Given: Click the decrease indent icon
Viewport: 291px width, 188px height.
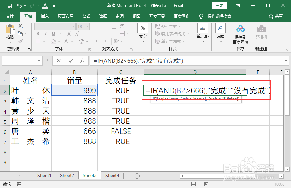Looking at the screenshot, I should click(98, 41).
